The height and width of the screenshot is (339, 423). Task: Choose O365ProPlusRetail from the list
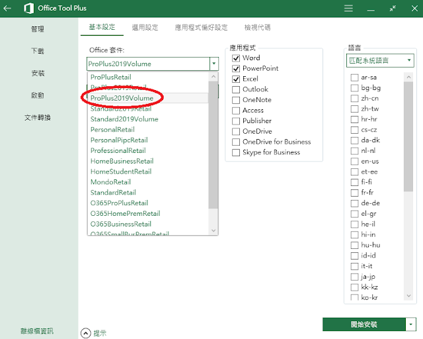148,203
